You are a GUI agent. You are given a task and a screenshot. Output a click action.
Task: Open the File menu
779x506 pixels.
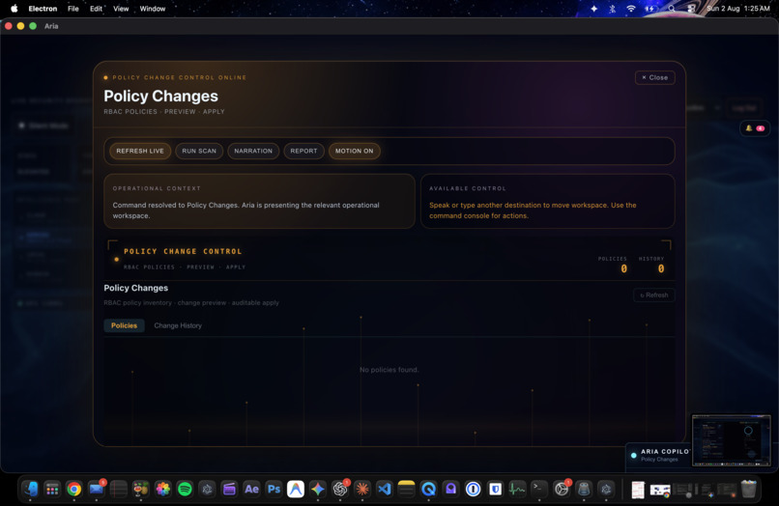73,9
